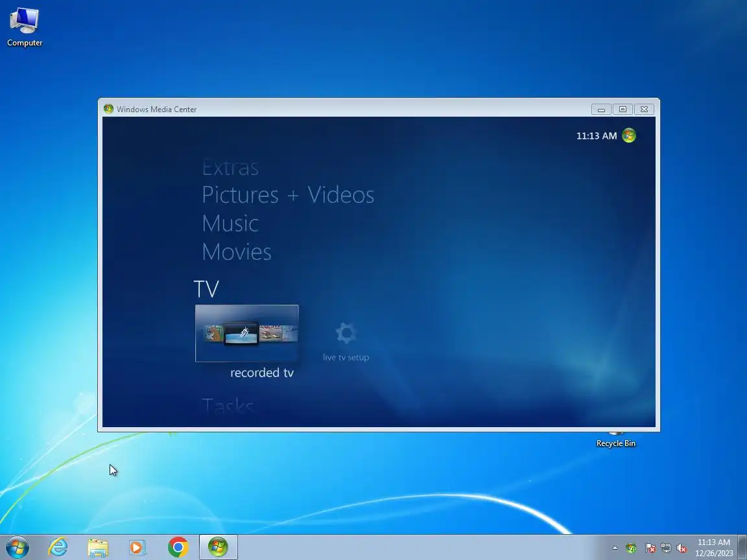Open the Movies section

tap(236, 251)
